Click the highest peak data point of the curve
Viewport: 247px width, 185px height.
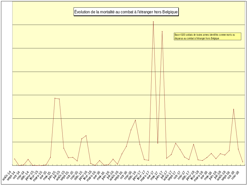click(153, 22)
